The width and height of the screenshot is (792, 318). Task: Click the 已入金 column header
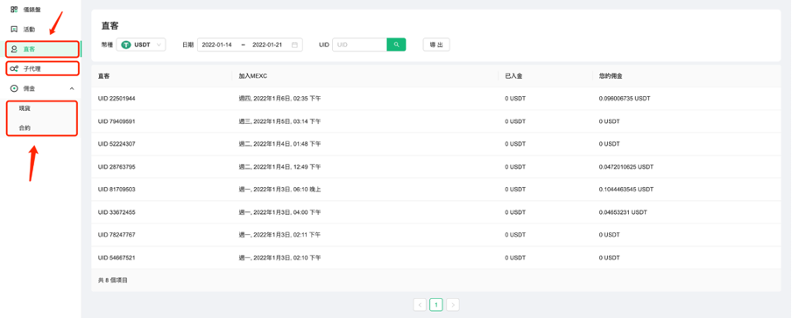(x=513, y=76)
